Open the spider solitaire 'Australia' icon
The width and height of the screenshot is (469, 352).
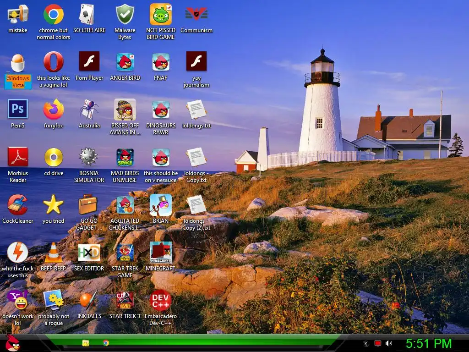(x=89, y=110)
